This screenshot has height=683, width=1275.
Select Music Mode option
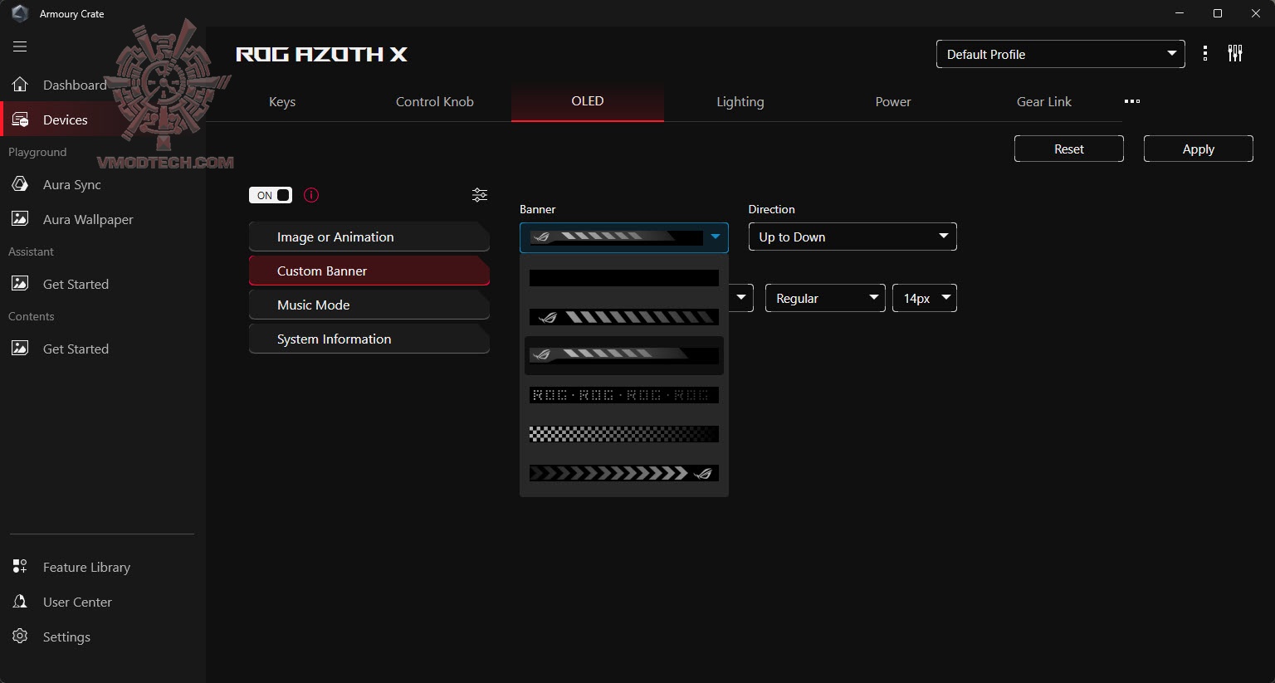pos(369,305)
